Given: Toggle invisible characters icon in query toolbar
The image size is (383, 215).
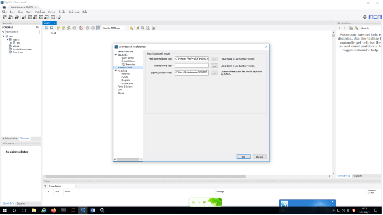Looking at the screenshot, I should coord(148,28).
